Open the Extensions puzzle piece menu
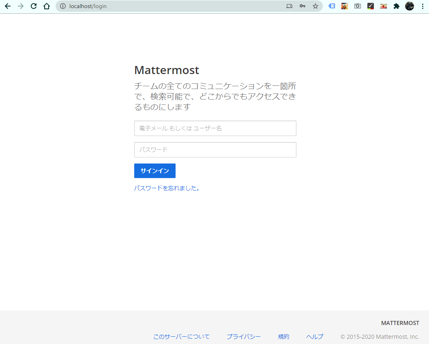 tap(397, 6)
